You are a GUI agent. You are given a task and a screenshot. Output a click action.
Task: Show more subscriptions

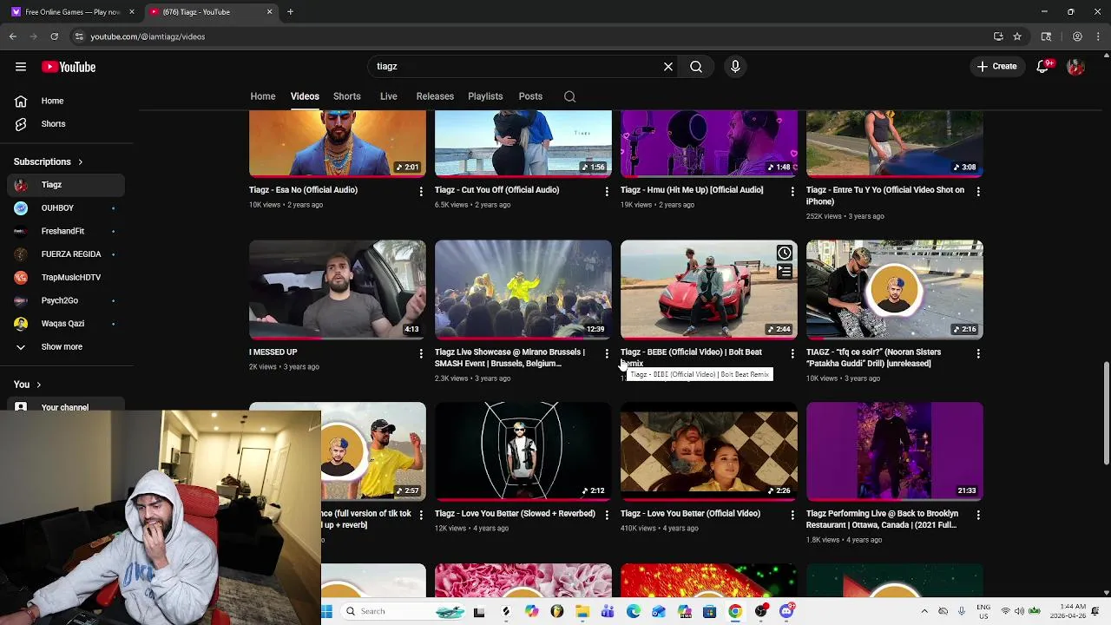click(62, 346)
